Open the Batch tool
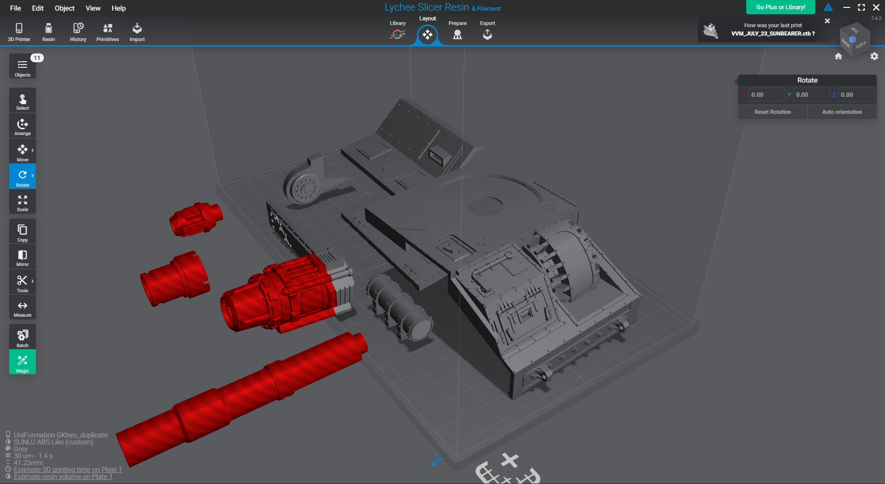Image resolution: width=885 pixels, height=484 pixels. tap(23, 337)
